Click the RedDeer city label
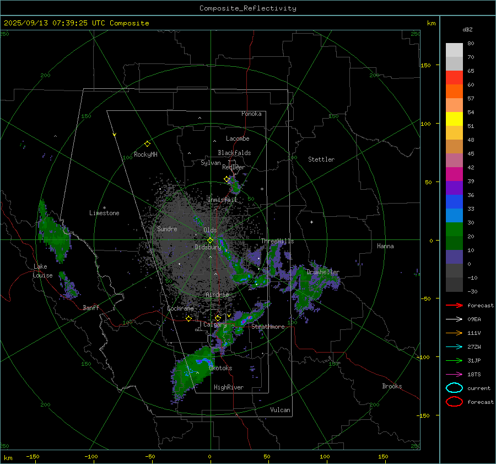Viewport: 496px width, 464px height. click(234, 167)
